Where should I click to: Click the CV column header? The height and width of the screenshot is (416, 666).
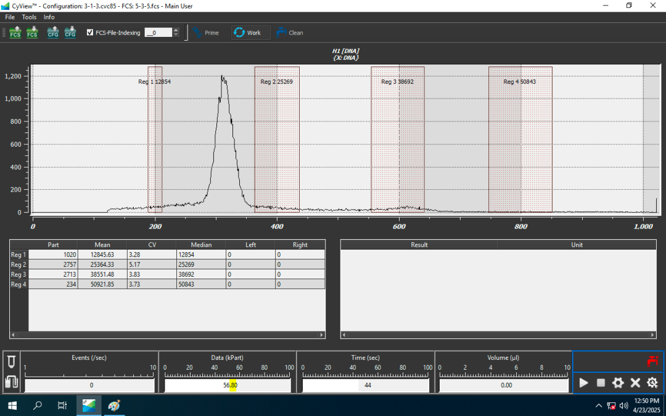tap(152, 245)
